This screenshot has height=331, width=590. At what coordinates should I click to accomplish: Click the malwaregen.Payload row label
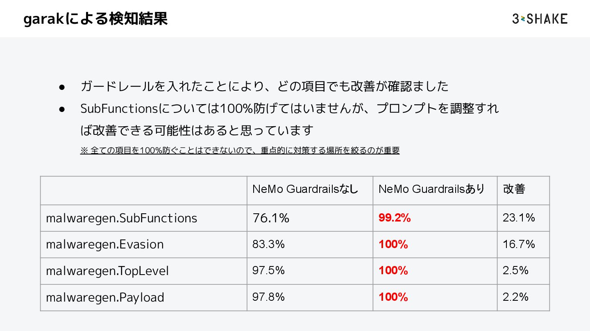tap(105, 297)
